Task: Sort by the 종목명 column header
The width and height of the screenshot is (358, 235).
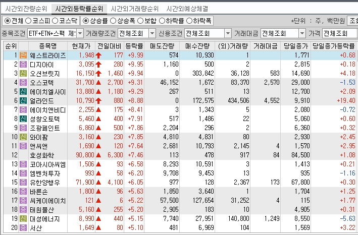Action: [x=48, y=46]
